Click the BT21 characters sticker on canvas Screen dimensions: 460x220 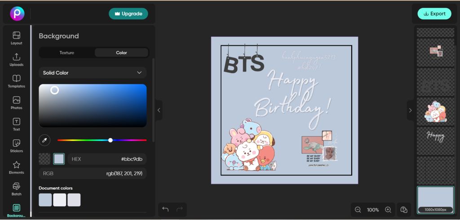coord(249,145)
